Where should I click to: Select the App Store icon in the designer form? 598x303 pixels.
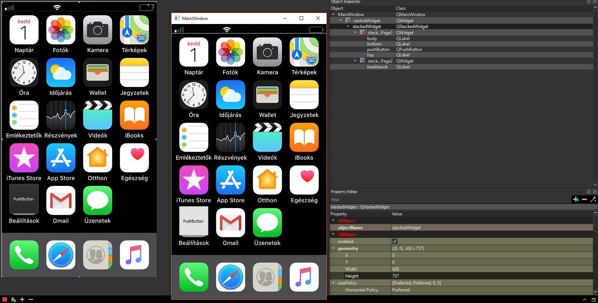pos(61,158)
